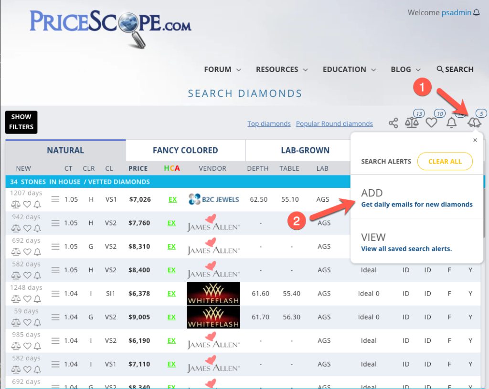The height and width of the screenshot is (389, 489).
Task: Open the RESOURCES dropdown menu
Action: [x=282, y=70]
